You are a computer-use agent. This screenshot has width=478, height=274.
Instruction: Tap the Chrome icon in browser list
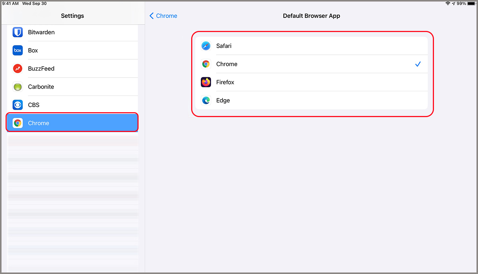click(x=206, y=64)
